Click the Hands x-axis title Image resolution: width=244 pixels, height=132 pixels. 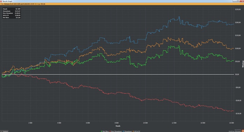[x=118, y=126]
